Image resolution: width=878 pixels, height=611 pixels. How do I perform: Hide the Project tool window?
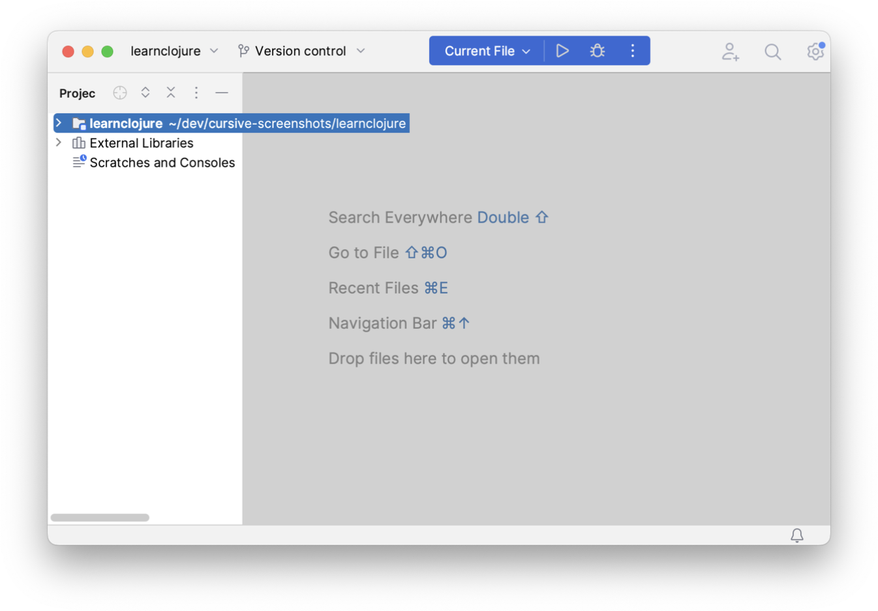[x=222, y=93]
